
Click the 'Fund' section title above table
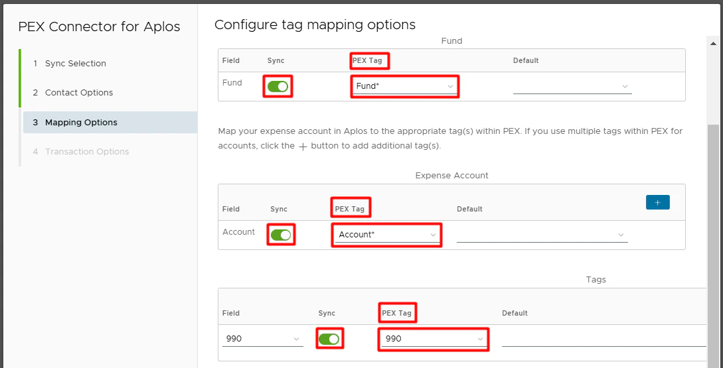(452, 41)
